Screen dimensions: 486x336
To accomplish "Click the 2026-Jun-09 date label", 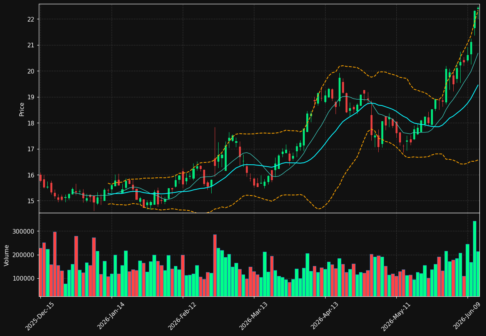I will tap(468, 316).
